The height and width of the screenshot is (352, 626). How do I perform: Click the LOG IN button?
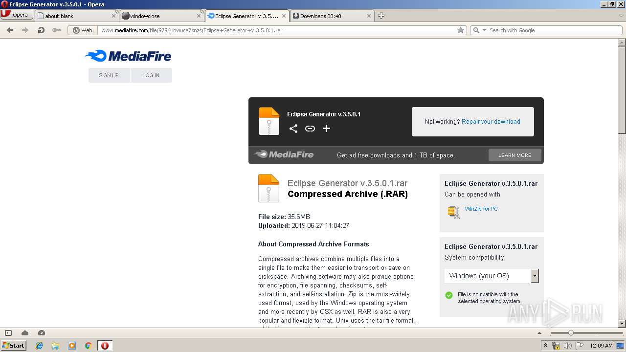(151, 75)
